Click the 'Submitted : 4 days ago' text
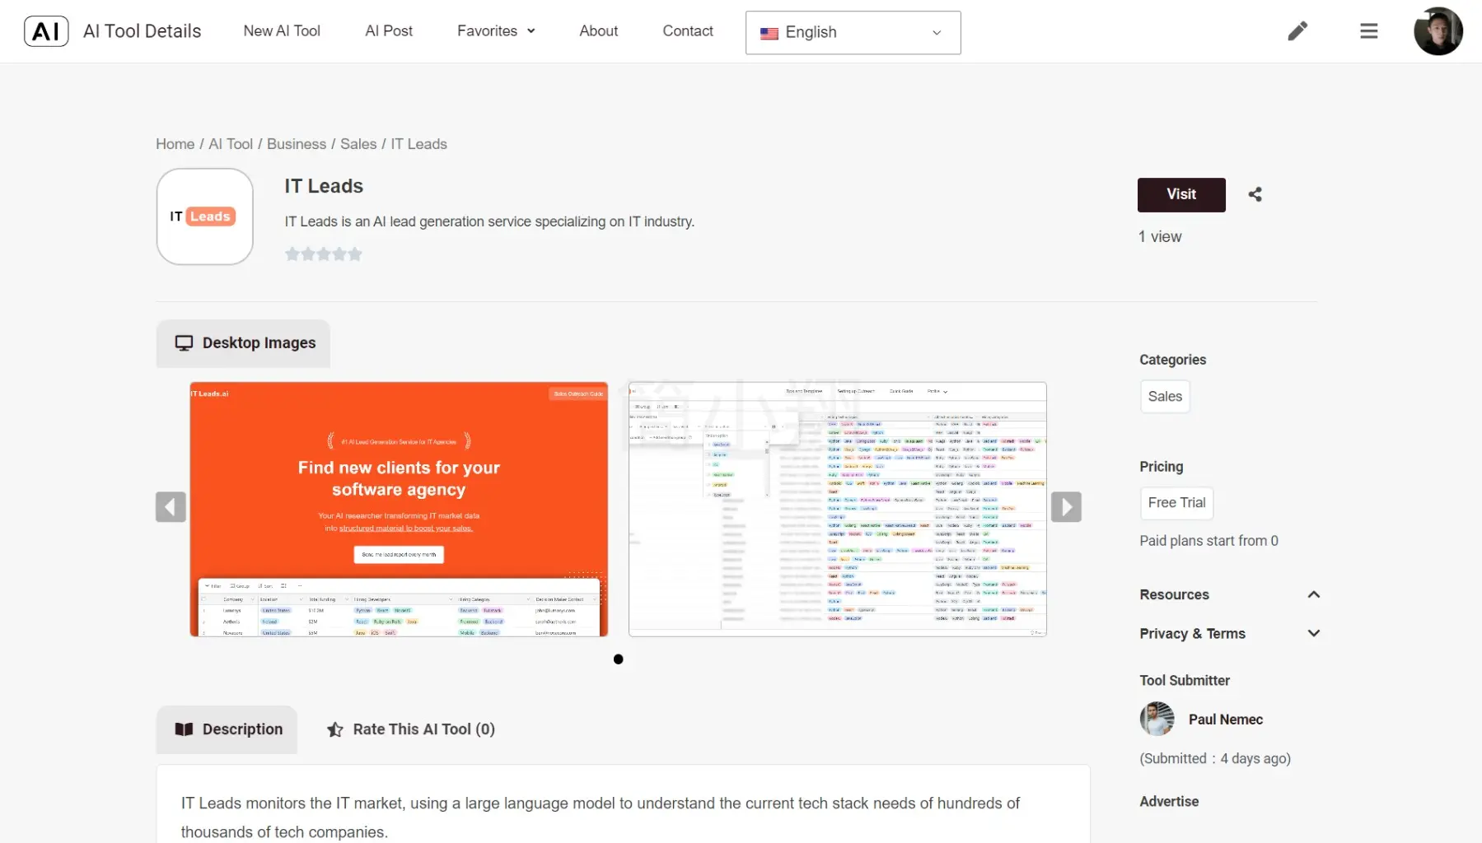 pyautogui.click(x=1215, y=759)
